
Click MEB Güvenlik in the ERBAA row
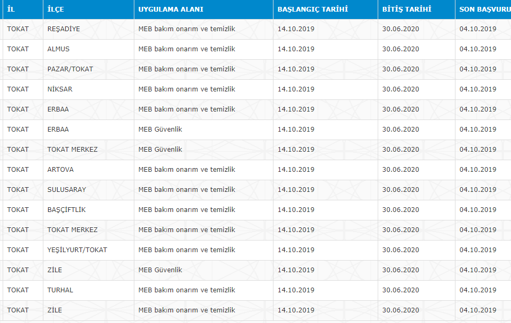160,130
